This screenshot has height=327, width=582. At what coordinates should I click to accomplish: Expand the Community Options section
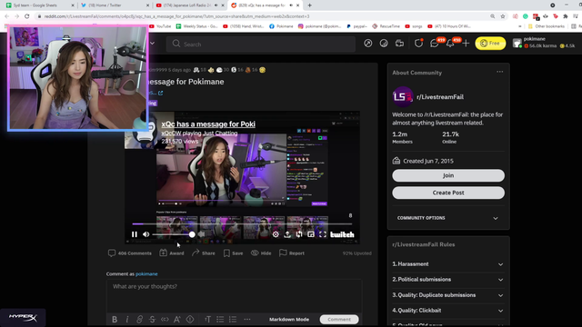pyautogui.click(x=448, y=218)
